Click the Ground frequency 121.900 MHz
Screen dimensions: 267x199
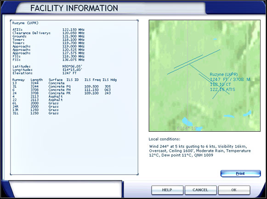pyautogui.click(x=74, y=36)
